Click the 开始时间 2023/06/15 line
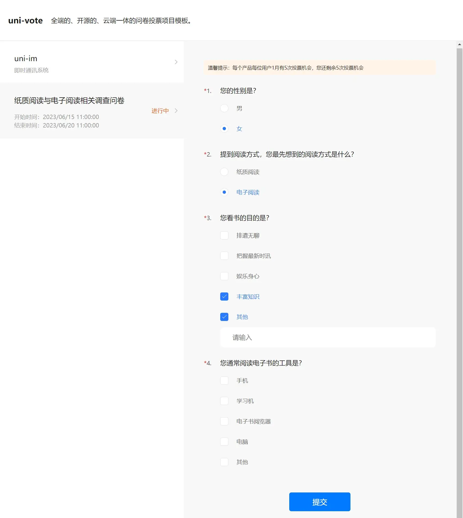This screenshot has width=463, height=518. (57, 117)
